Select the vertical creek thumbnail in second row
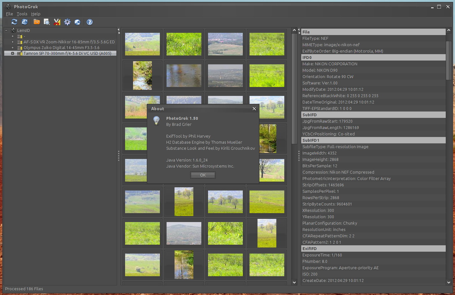 (x=142, y=76)
